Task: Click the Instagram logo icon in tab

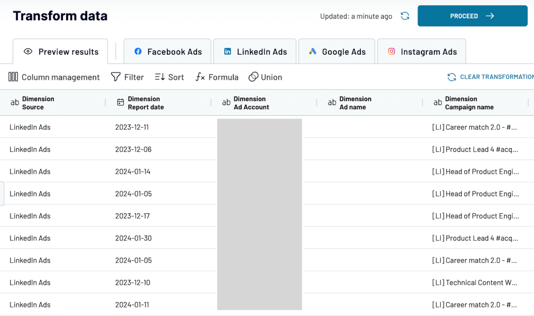Action: pyautogui.click(x=392, y=52)
